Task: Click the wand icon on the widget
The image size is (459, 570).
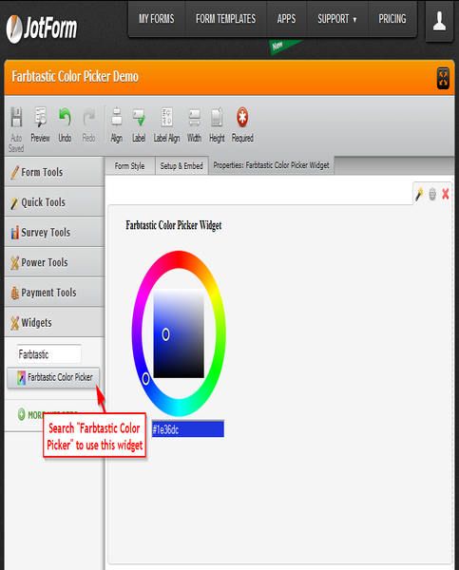Action: tap(419, 194)
